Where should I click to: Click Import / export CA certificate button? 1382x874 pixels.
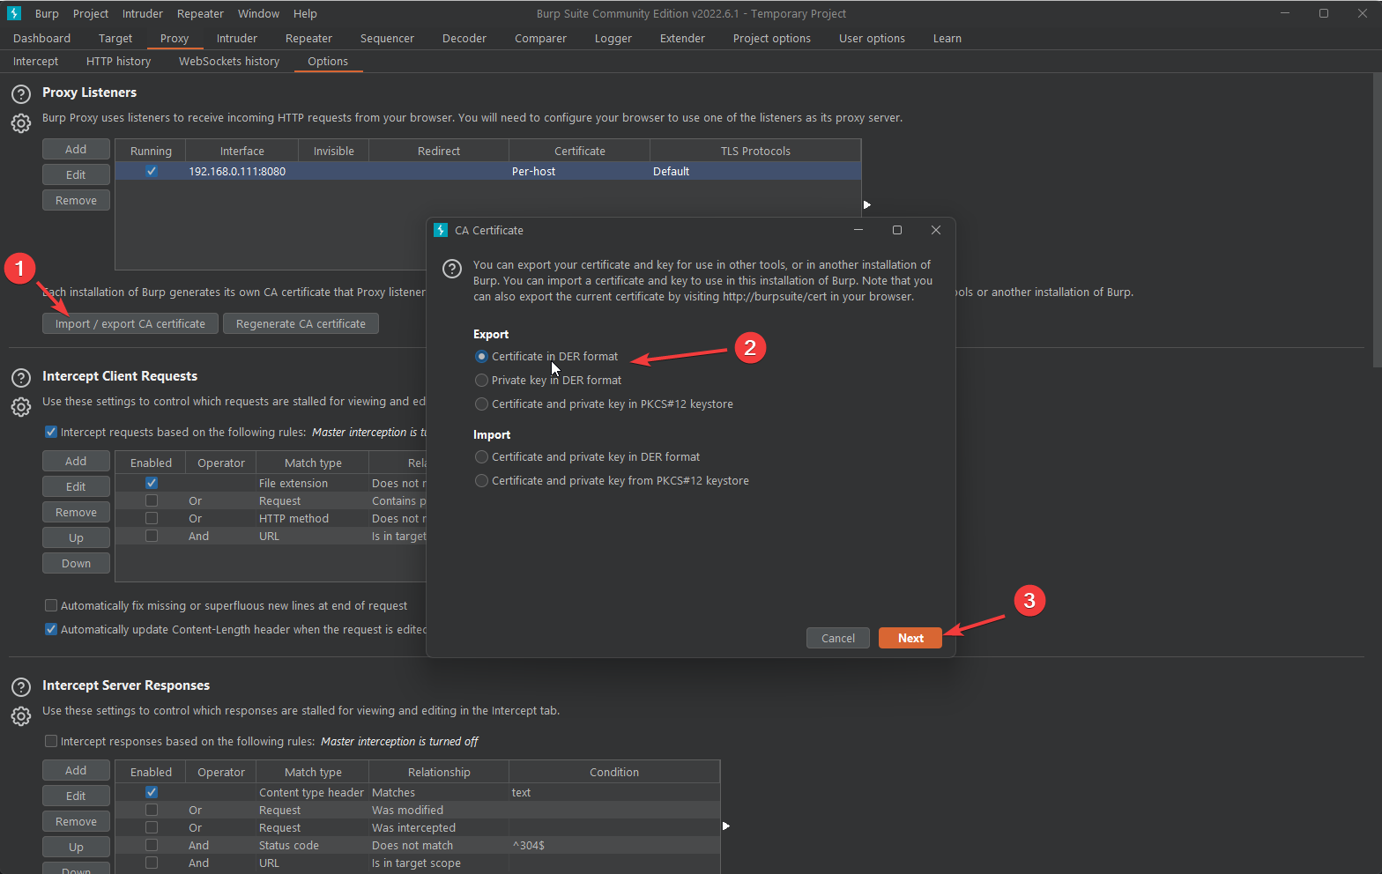tap(130, 323)
